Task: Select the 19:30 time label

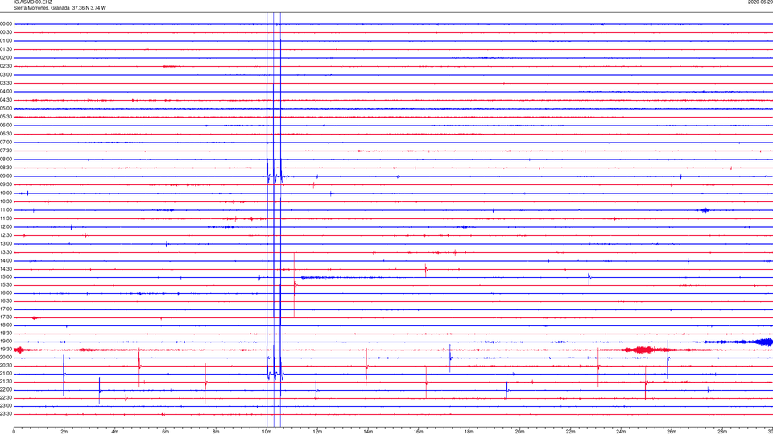Action: click(6, 349)
